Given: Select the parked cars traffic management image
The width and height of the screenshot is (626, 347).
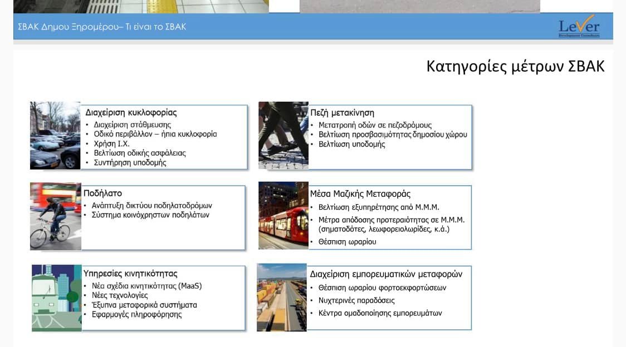Looking at the screenshot, I should (55, 135).
